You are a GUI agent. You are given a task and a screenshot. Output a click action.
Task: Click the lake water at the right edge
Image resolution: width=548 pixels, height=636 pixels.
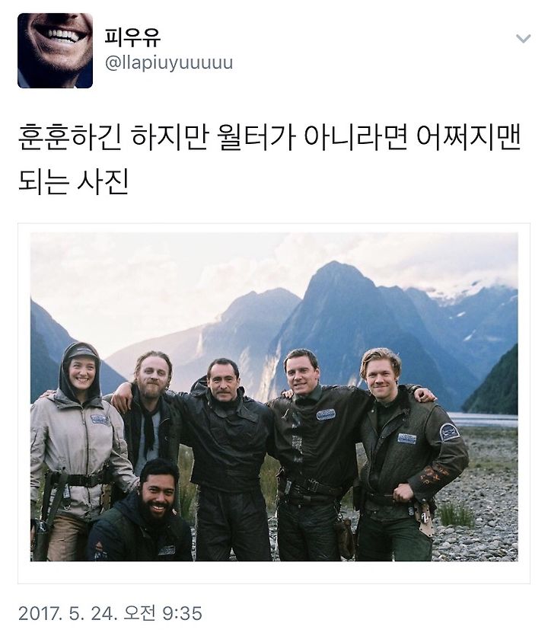coord(483,420)
